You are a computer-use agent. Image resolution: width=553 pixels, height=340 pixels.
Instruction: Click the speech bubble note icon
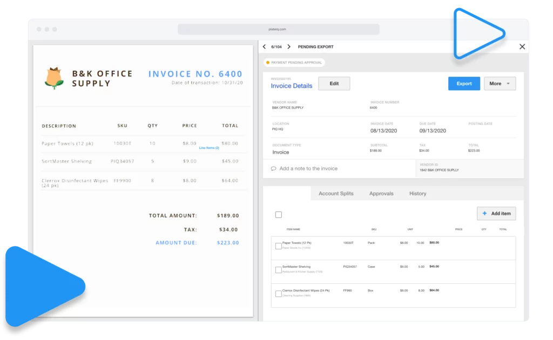point(274,169)
